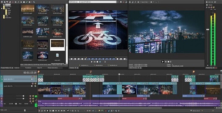222x113 pixels.
Task: Stop playback in the Trimmer panel
Action: (97, 62)
